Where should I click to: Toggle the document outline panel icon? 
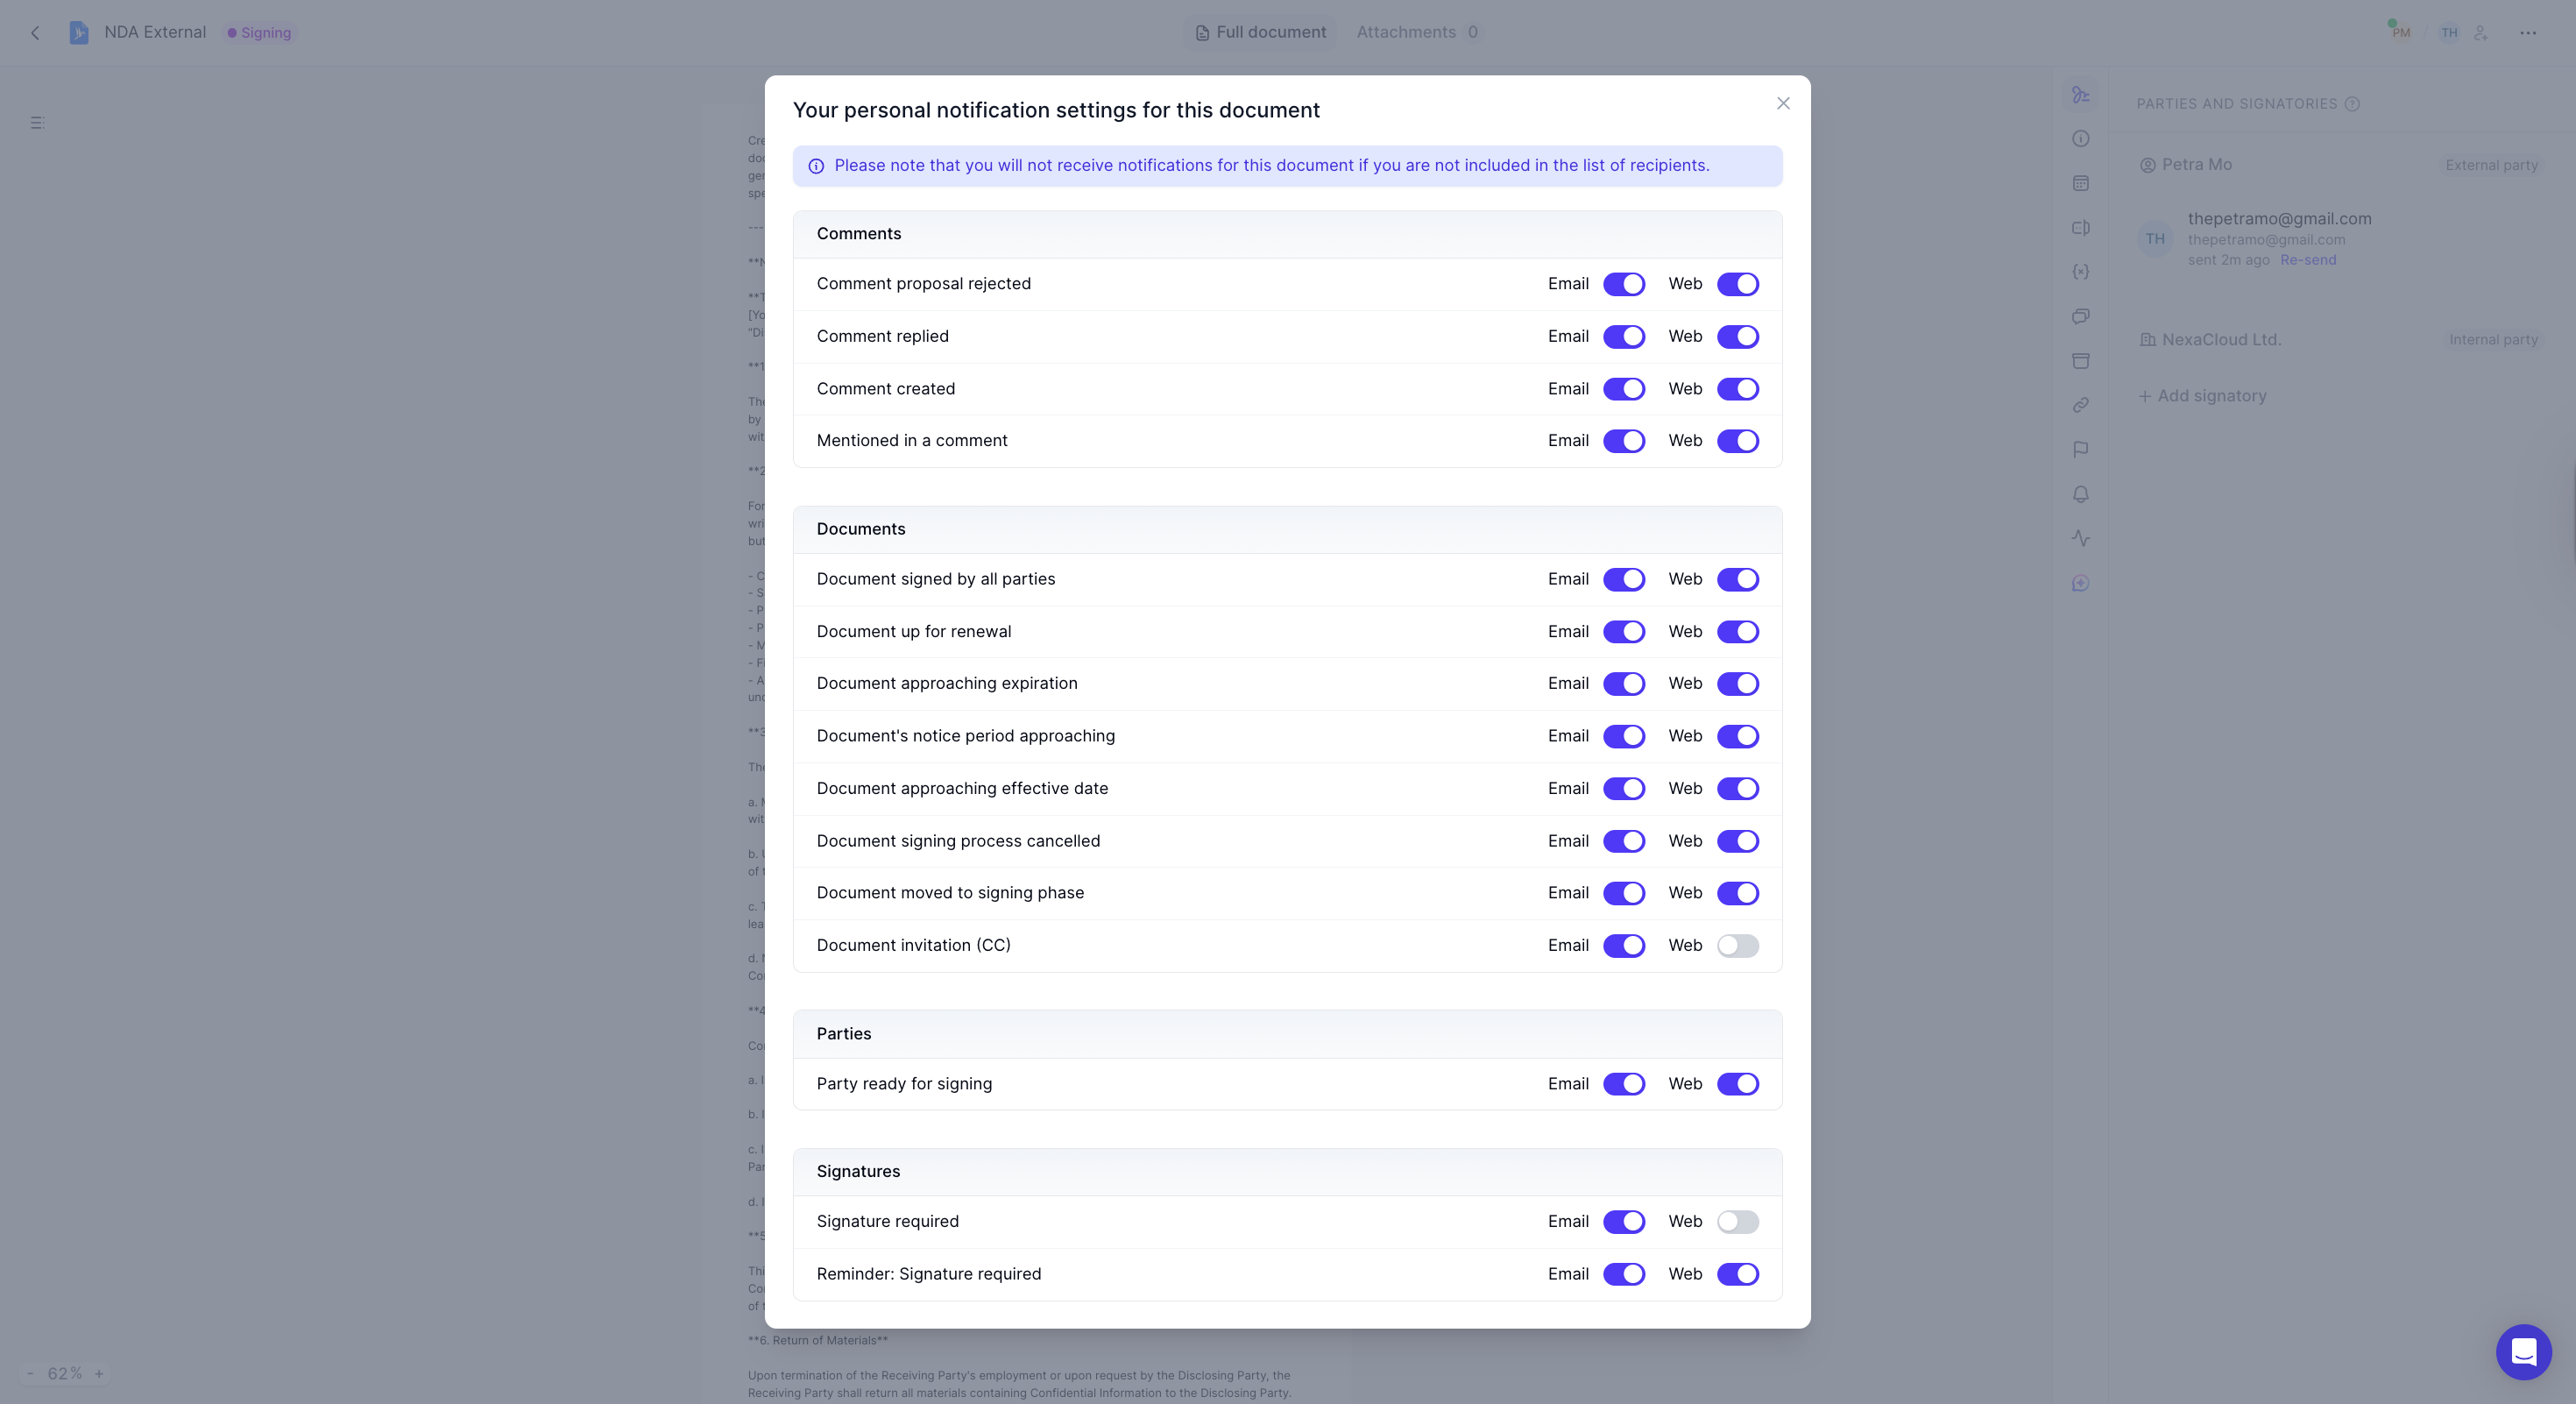[x=37, y=123]
